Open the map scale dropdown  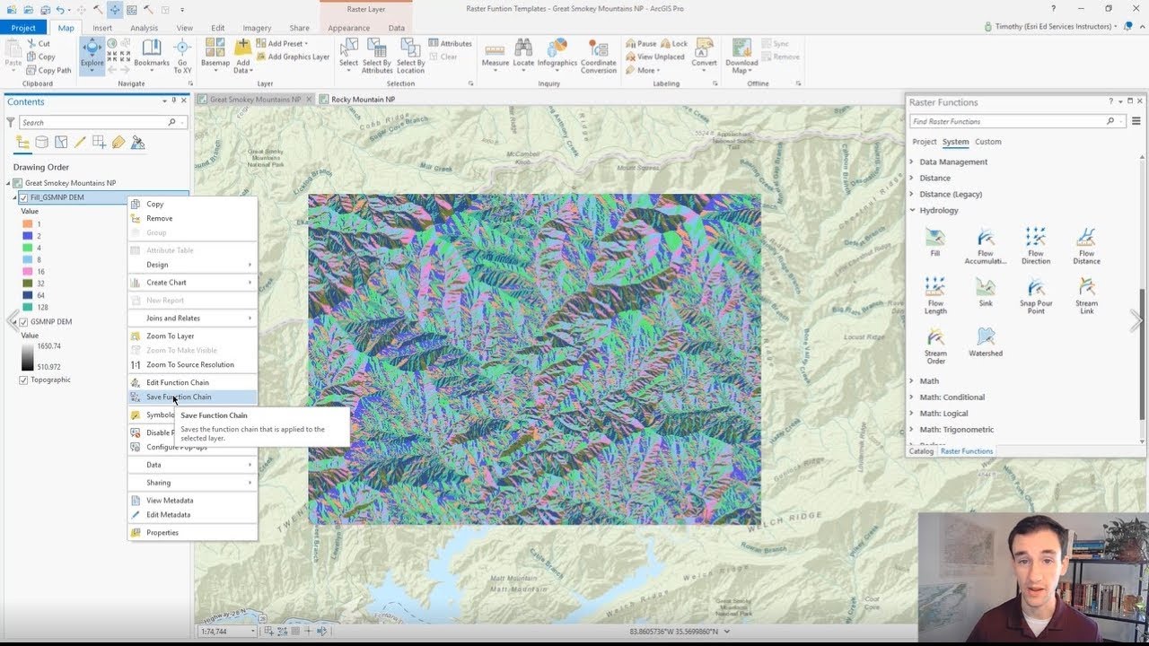point(252,632)
